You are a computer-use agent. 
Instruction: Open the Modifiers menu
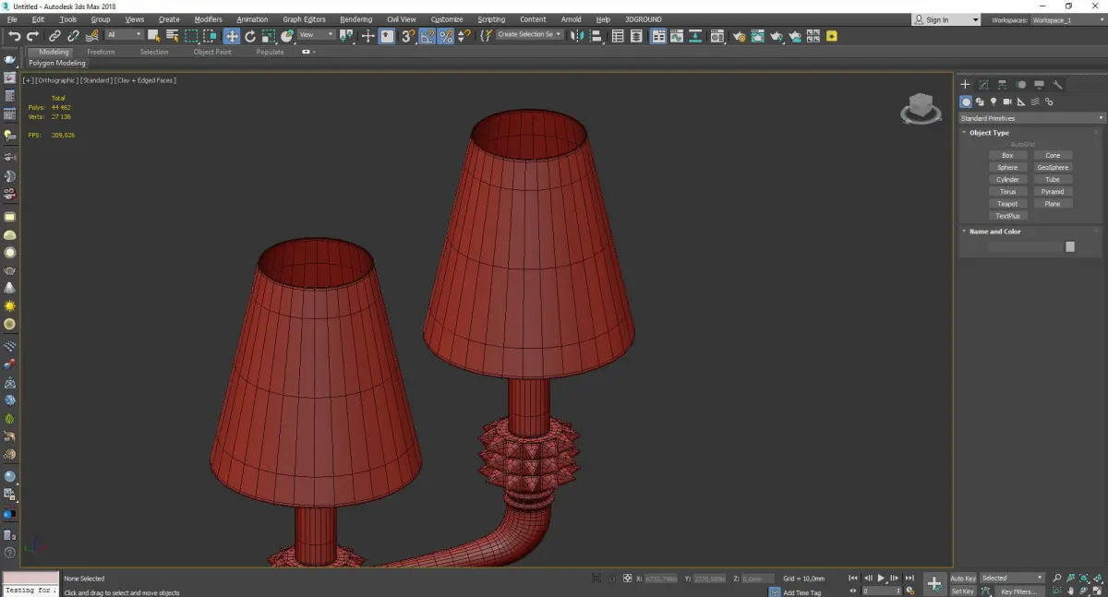[x=208, y=19]
